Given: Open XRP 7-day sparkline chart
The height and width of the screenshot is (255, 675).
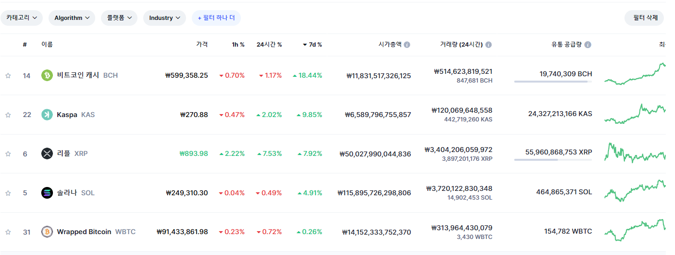Looking at the screenshot, I should tap(636, 153).
